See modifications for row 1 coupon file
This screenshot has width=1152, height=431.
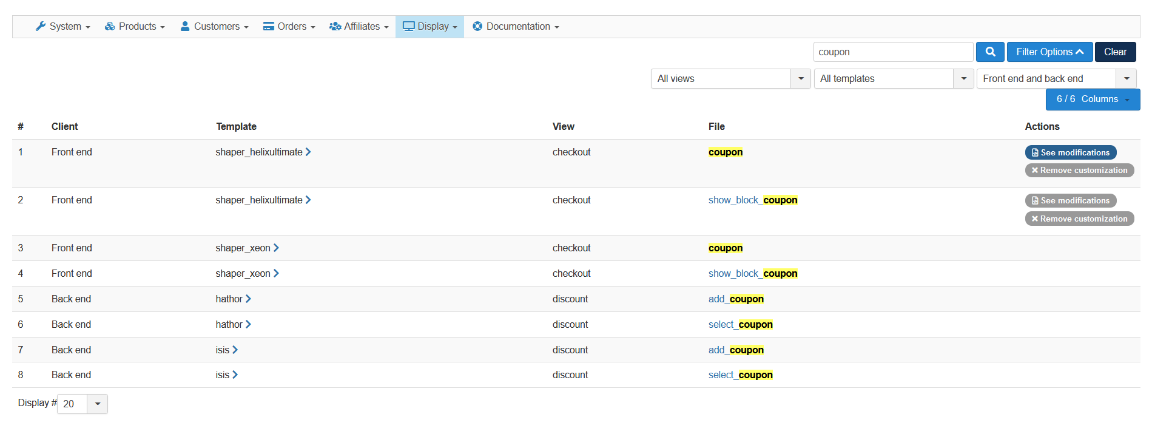pos(1070,153)
